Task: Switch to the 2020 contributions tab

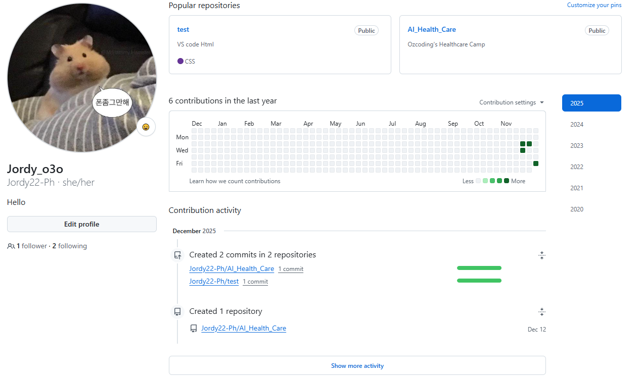Action: pos(576,209)
